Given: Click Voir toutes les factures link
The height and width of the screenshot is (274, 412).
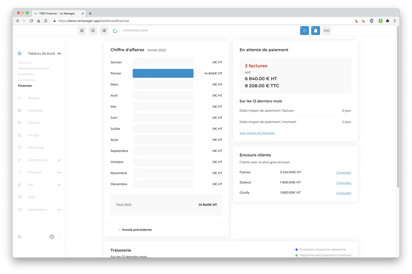Looking at the screenshot, I should (x=257, y=133).
